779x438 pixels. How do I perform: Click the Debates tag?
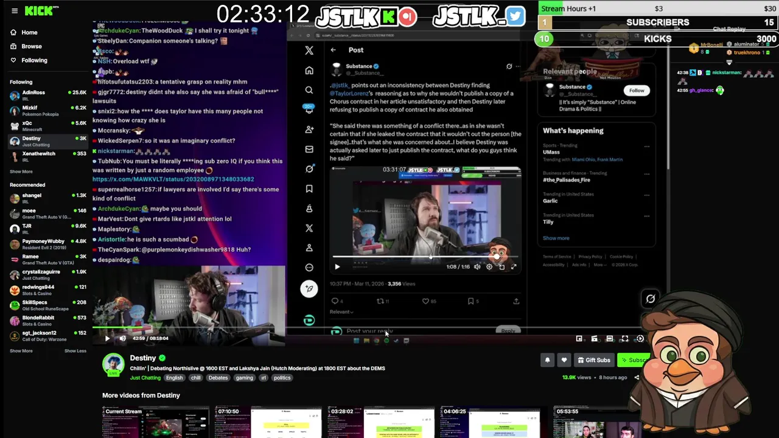tap(218, 378)
